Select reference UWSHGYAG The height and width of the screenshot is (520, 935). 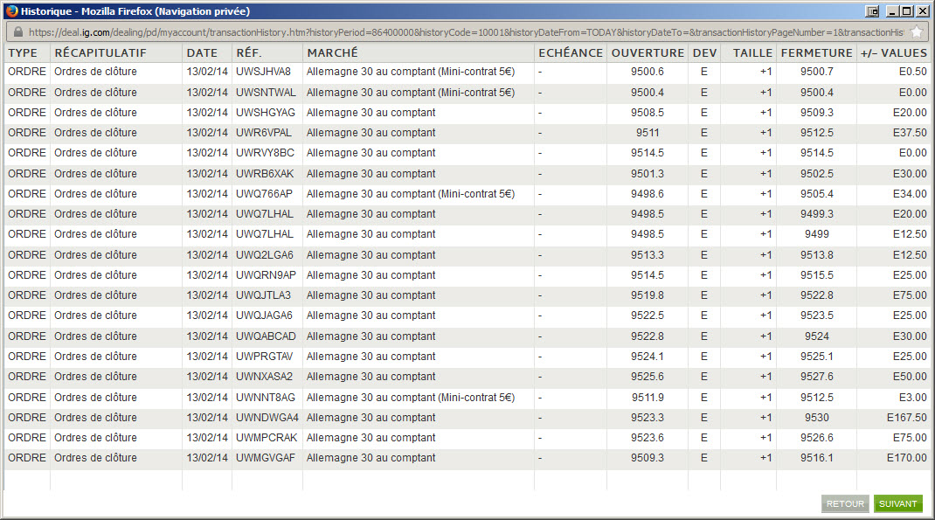coord(266,113)
